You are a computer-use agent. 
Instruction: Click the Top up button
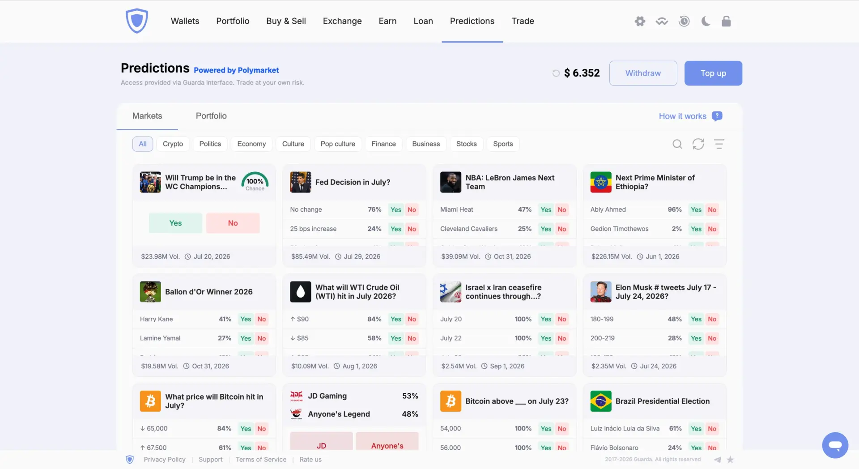713,73
